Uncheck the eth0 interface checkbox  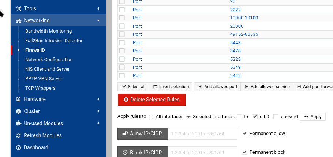[x=255, y=117]
